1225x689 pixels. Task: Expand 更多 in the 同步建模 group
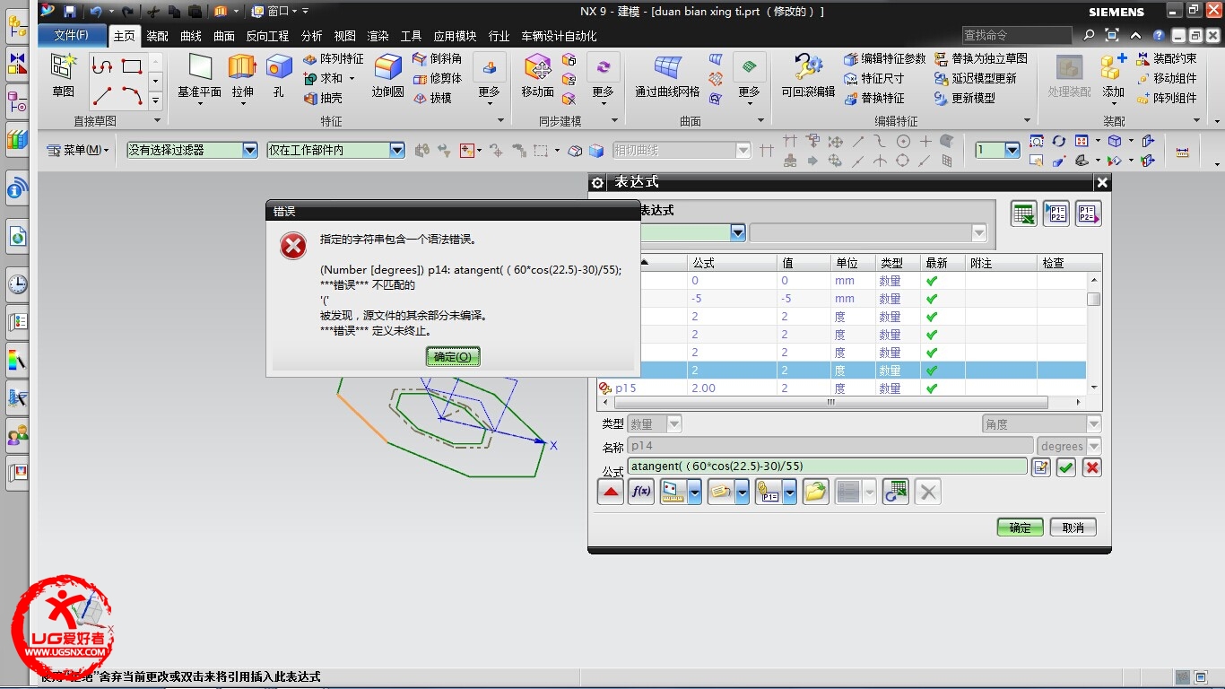[x=604, y=77]
